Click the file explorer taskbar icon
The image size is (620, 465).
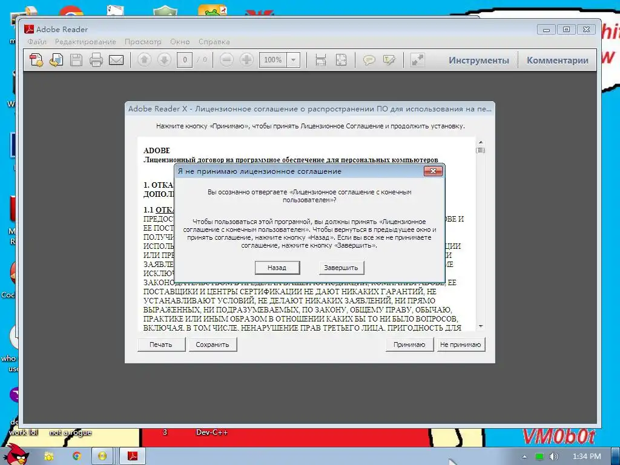click(x=48, y=457)
